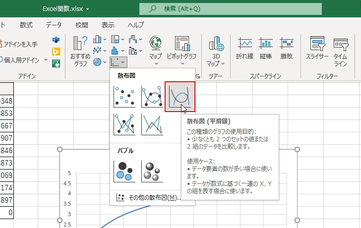
Task: Open その他の散布図(M) more scatter charts
Action: (148, 197)
